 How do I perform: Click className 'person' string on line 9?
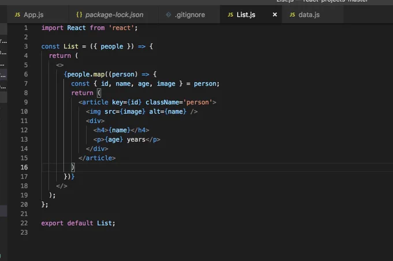pos(198,102)
